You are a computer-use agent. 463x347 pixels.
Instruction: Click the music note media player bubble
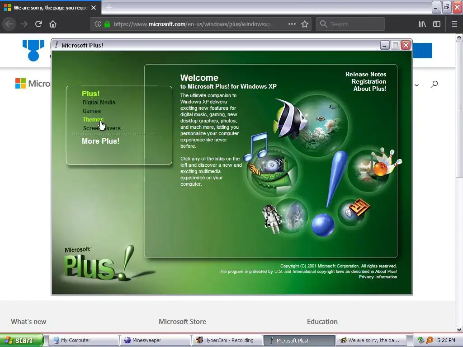272,172
